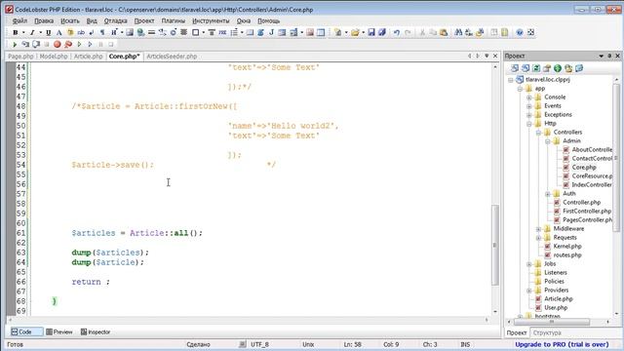Screen dimensions: 624x351
Task: Select routes.php in the project tree
Action: (567, 255)
